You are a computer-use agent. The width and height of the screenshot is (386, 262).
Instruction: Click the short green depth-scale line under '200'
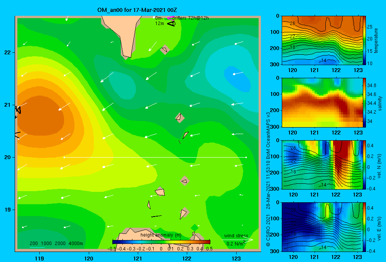(x=37, y=247)
